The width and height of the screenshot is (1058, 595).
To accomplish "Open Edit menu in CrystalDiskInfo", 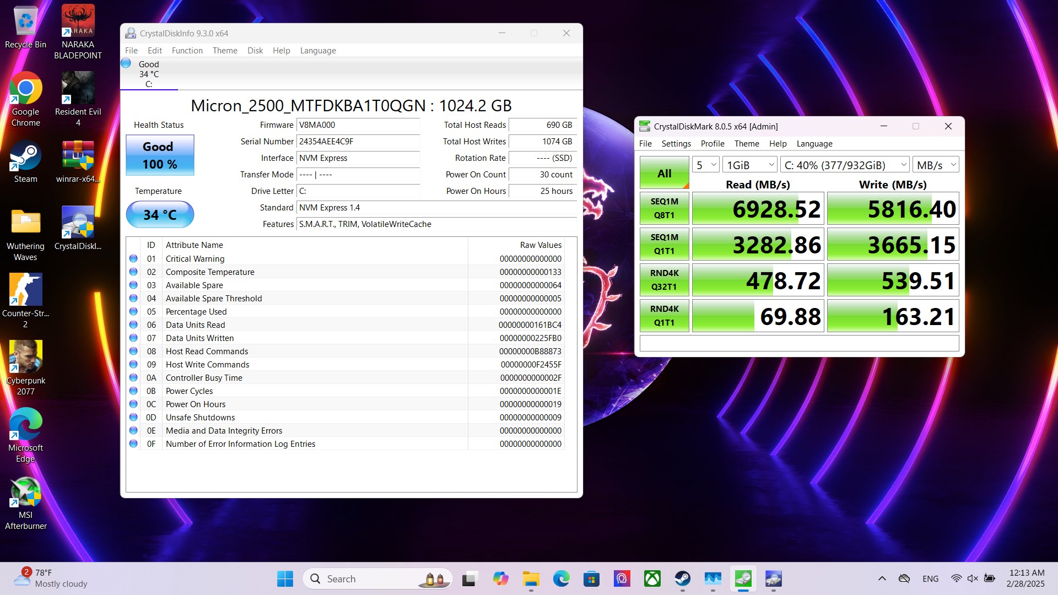I will [x=155, y=51].
